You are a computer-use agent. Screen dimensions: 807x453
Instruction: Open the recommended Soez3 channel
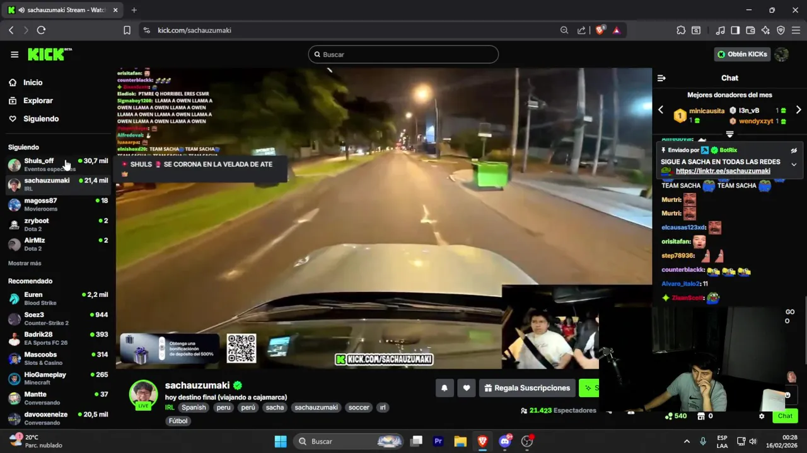tap(58, 318)
